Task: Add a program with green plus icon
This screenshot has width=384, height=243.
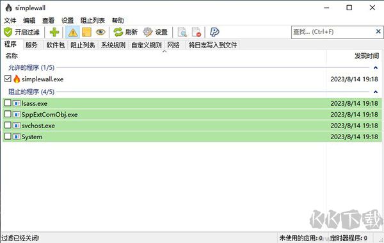Action: [54, 32]
